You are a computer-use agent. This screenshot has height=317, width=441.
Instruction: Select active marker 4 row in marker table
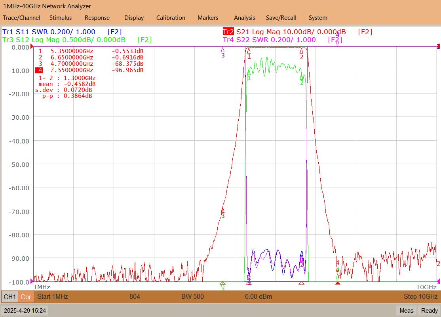click(89, 70)
